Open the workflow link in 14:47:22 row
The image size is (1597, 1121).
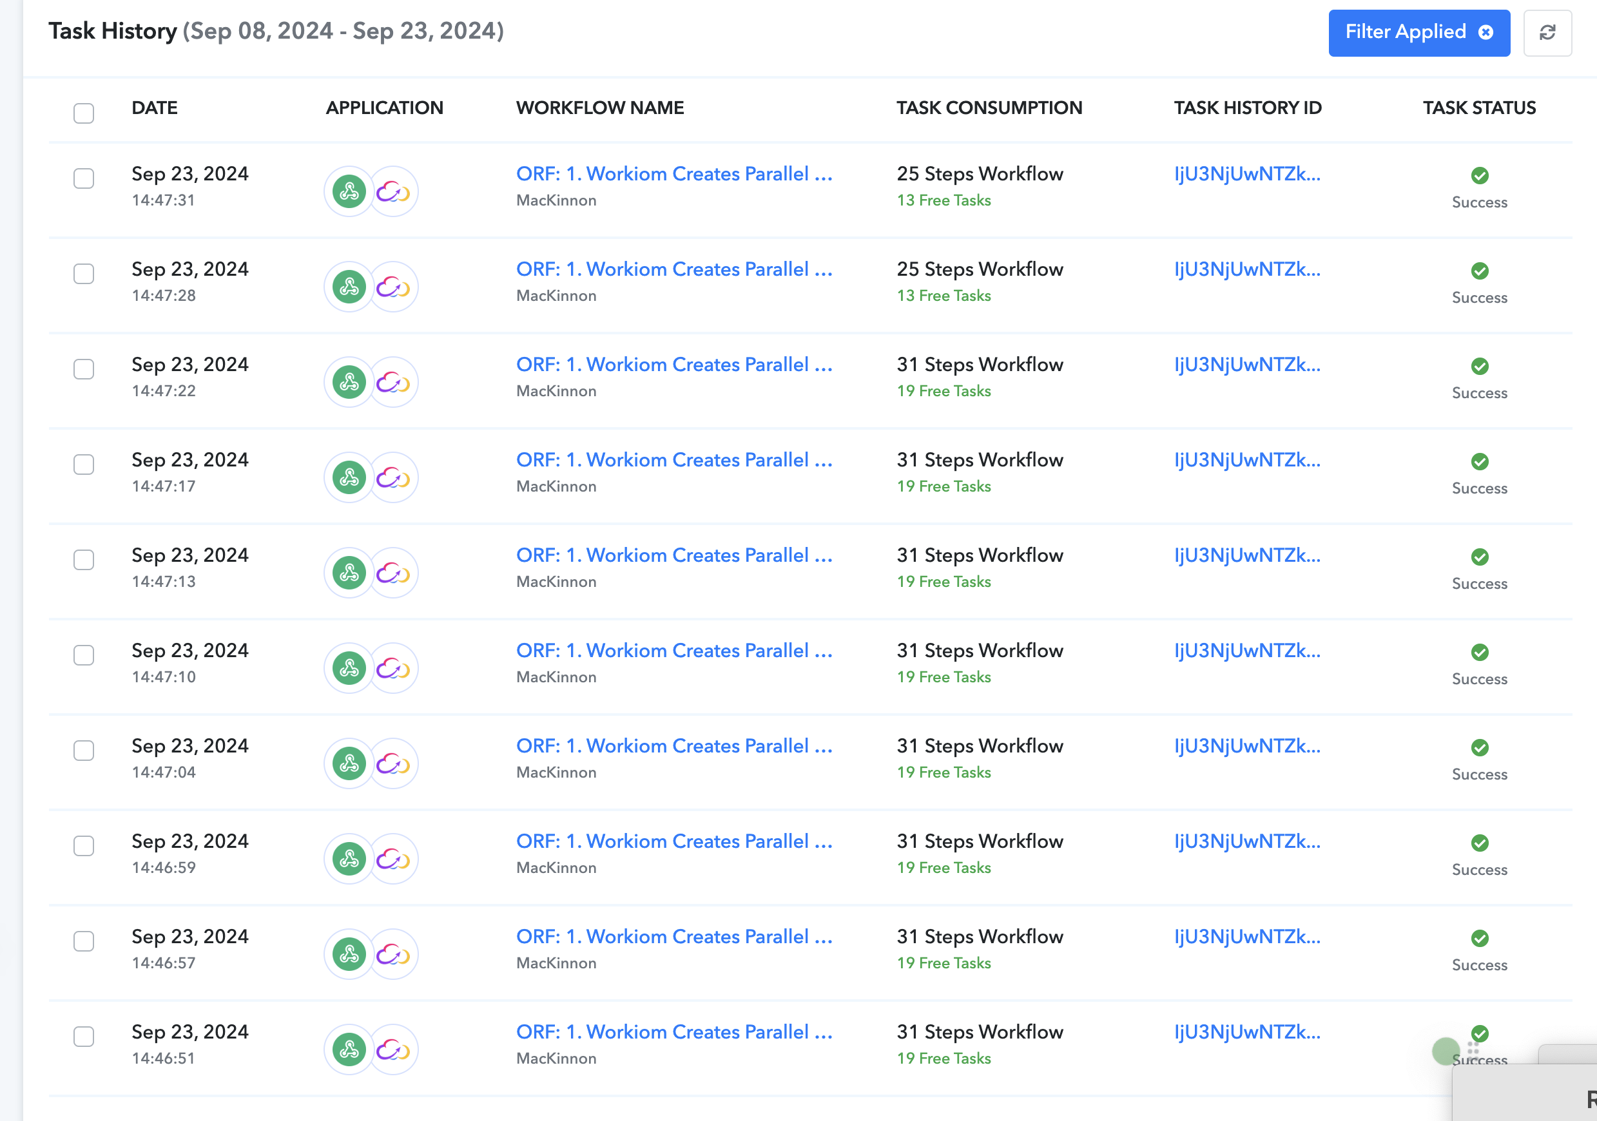pos(674,365)
